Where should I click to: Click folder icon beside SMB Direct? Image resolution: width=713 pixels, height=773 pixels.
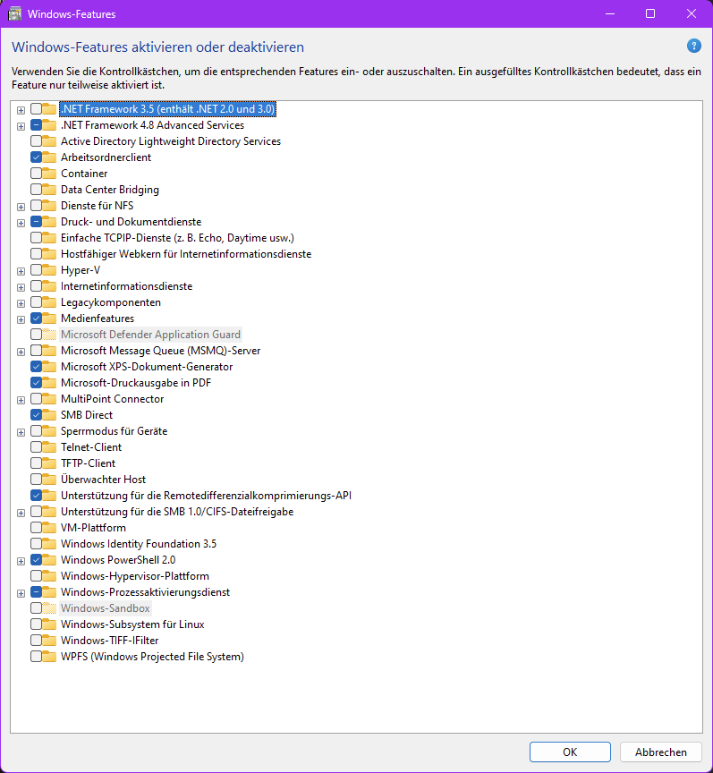[x=49, y=414]
